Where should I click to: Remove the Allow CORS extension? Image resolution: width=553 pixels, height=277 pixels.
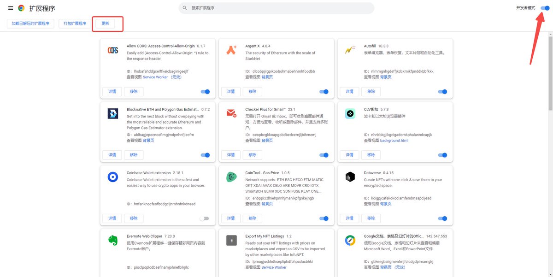134,92
